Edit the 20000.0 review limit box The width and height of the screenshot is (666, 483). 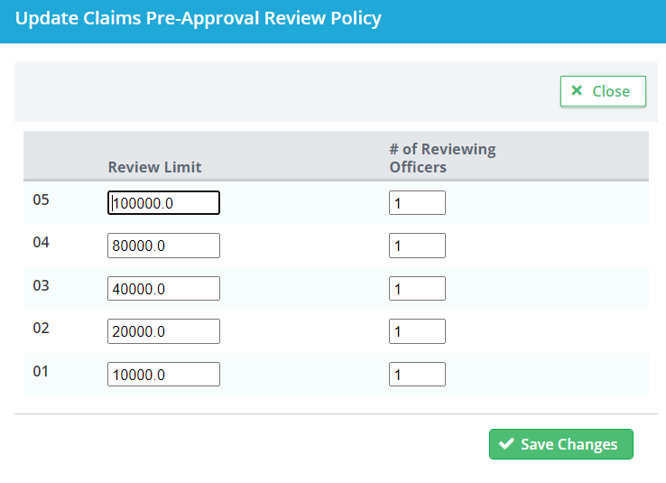coord(163,331)
